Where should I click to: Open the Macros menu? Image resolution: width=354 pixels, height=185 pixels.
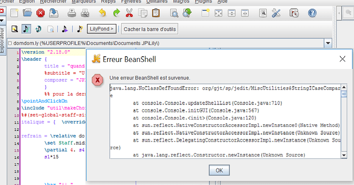coord(181,2)
